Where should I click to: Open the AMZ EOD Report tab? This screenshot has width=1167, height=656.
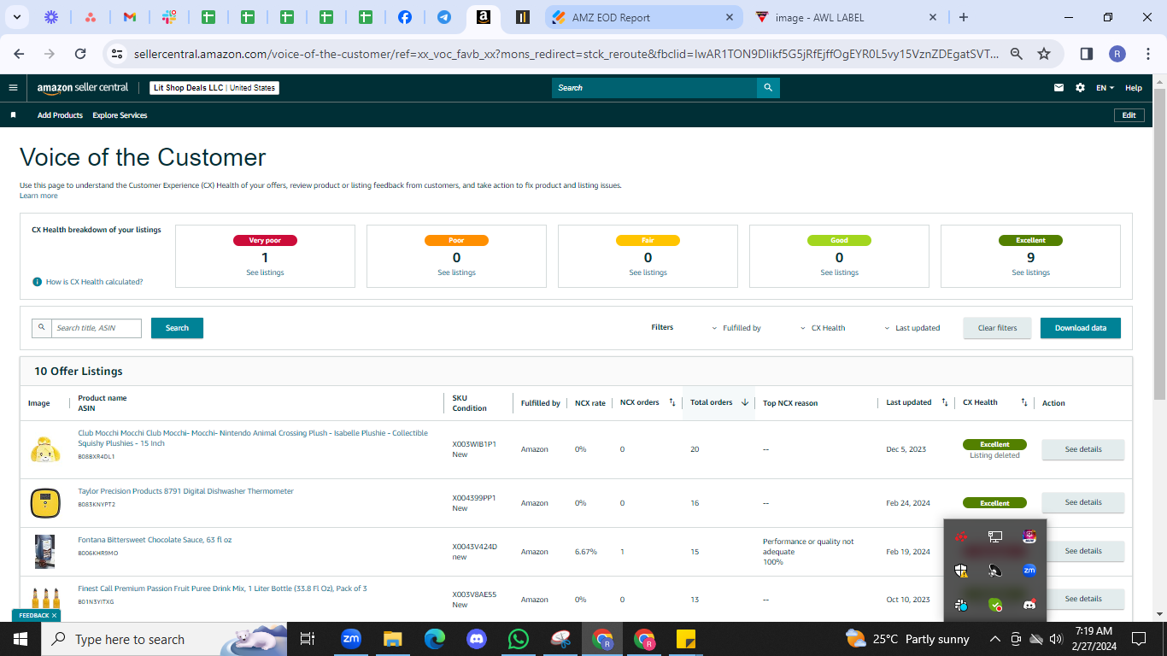[x=642, y=17]
